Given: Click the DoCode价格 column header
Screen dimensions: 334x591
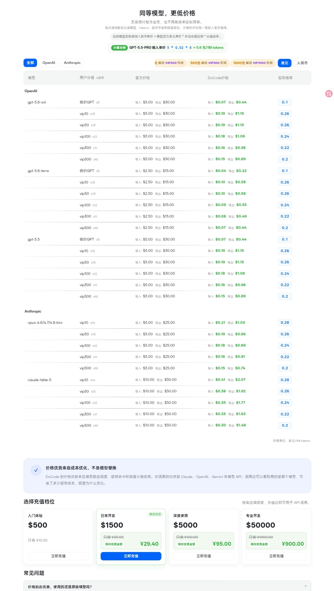Looking at the screenshot, I should click(218, 78).
